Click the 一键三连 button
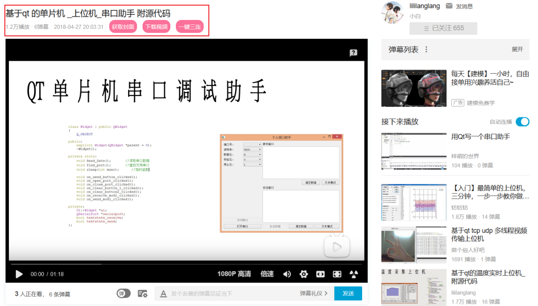538x306 pixels. click(190, 27)
